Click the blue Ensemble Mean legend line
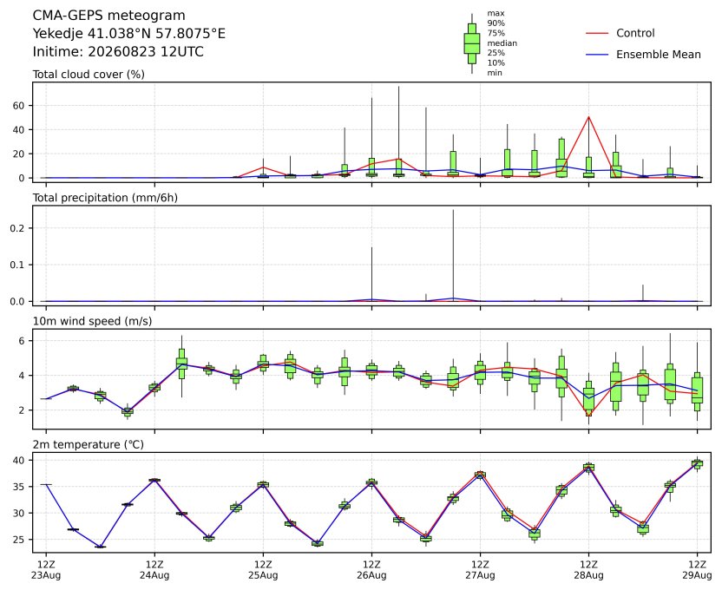This screenshot has width=722, height=590. click(x=597, y=55)
